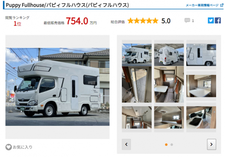Toggle the お気に入り heart favorite
225x157 pixels.
9,147
